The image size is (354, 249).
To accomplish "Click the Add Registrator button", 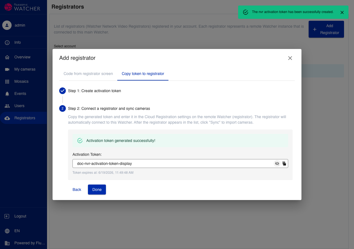I will [x=326, y=29].
